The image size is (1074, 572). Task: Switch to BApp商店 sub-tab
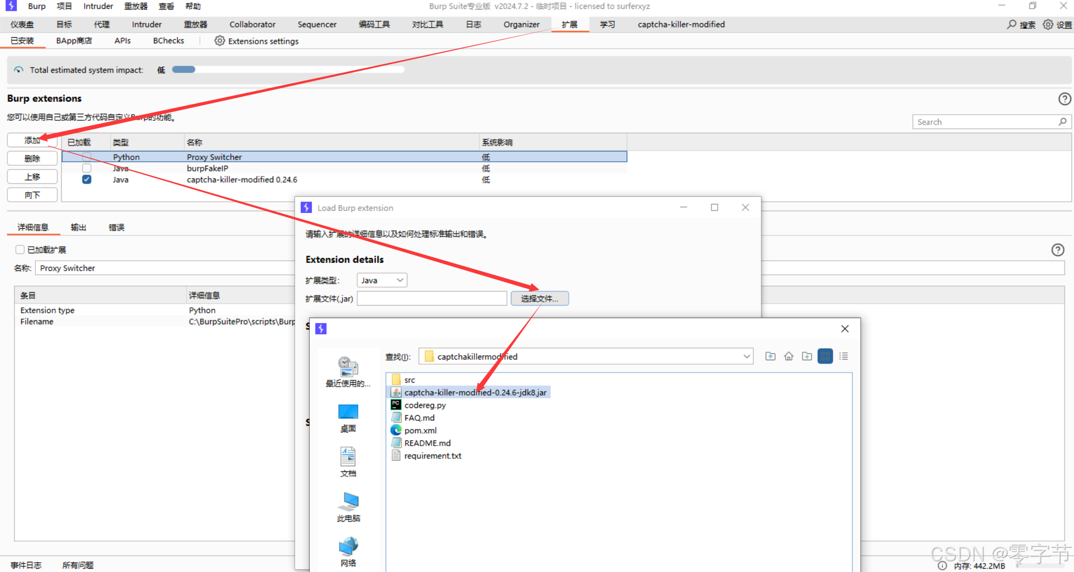[x=74, y=41]
